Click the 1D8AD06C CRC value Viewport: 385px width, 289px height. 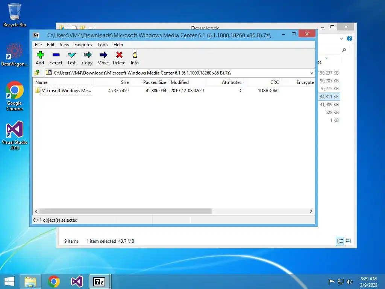click(268, 90)
